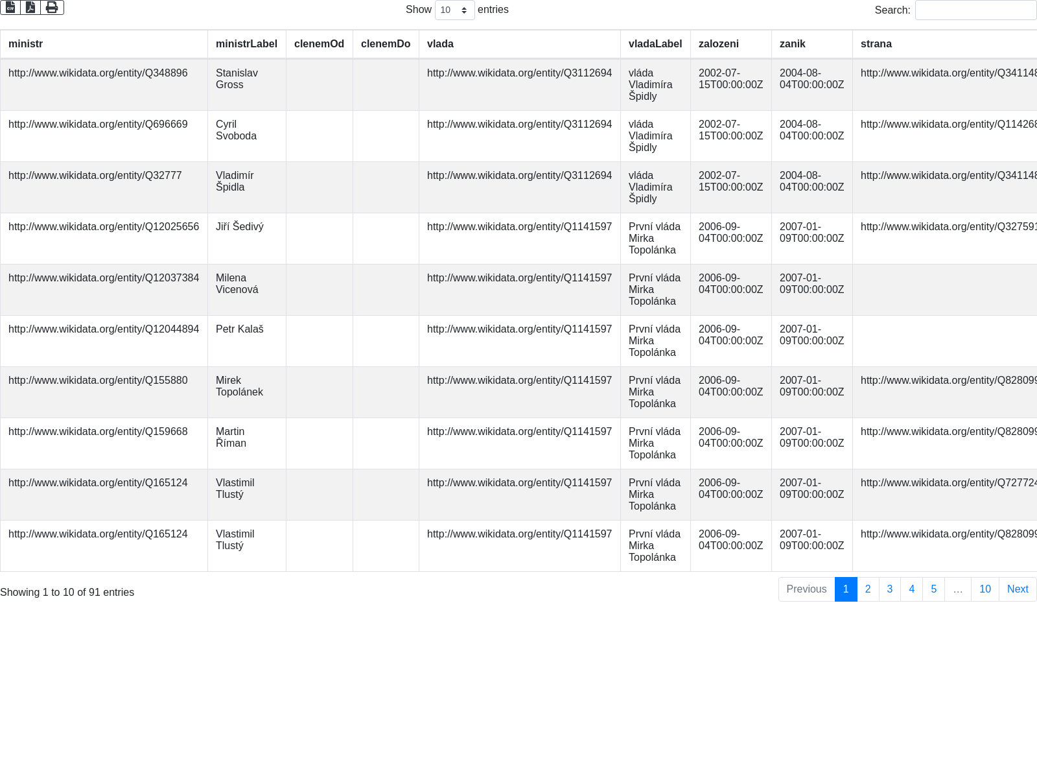
Task: Select the current page 1 button
Action: (x=846, y=589)
